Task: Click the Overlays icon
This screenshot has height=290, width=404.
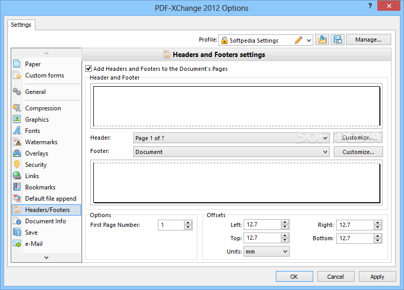Action: [x=17, y=153]
